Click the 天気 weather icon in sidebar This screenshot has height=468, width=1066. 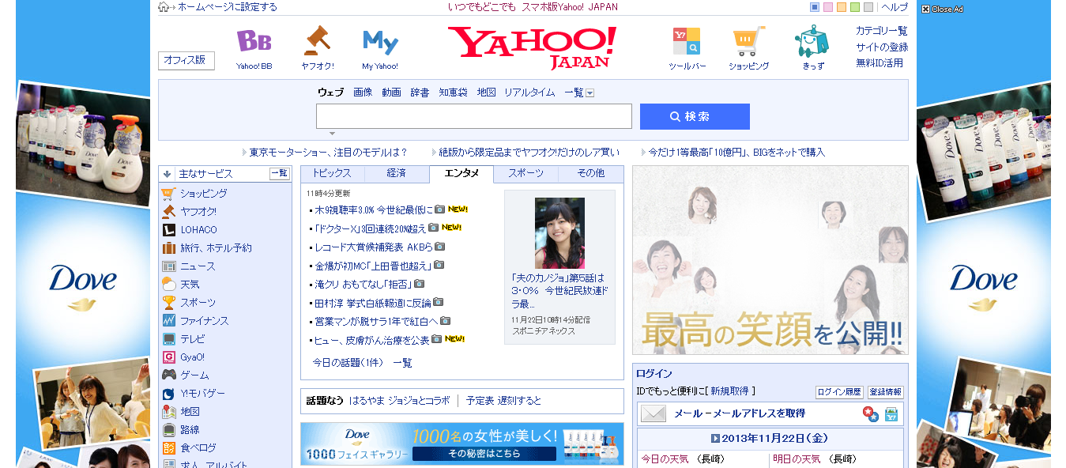point(168,285)
